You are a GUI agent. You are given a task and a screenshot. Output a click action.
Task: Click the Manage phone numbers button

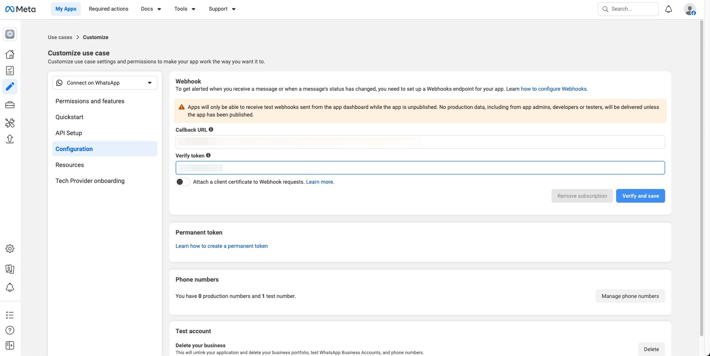tap(630, 296)
